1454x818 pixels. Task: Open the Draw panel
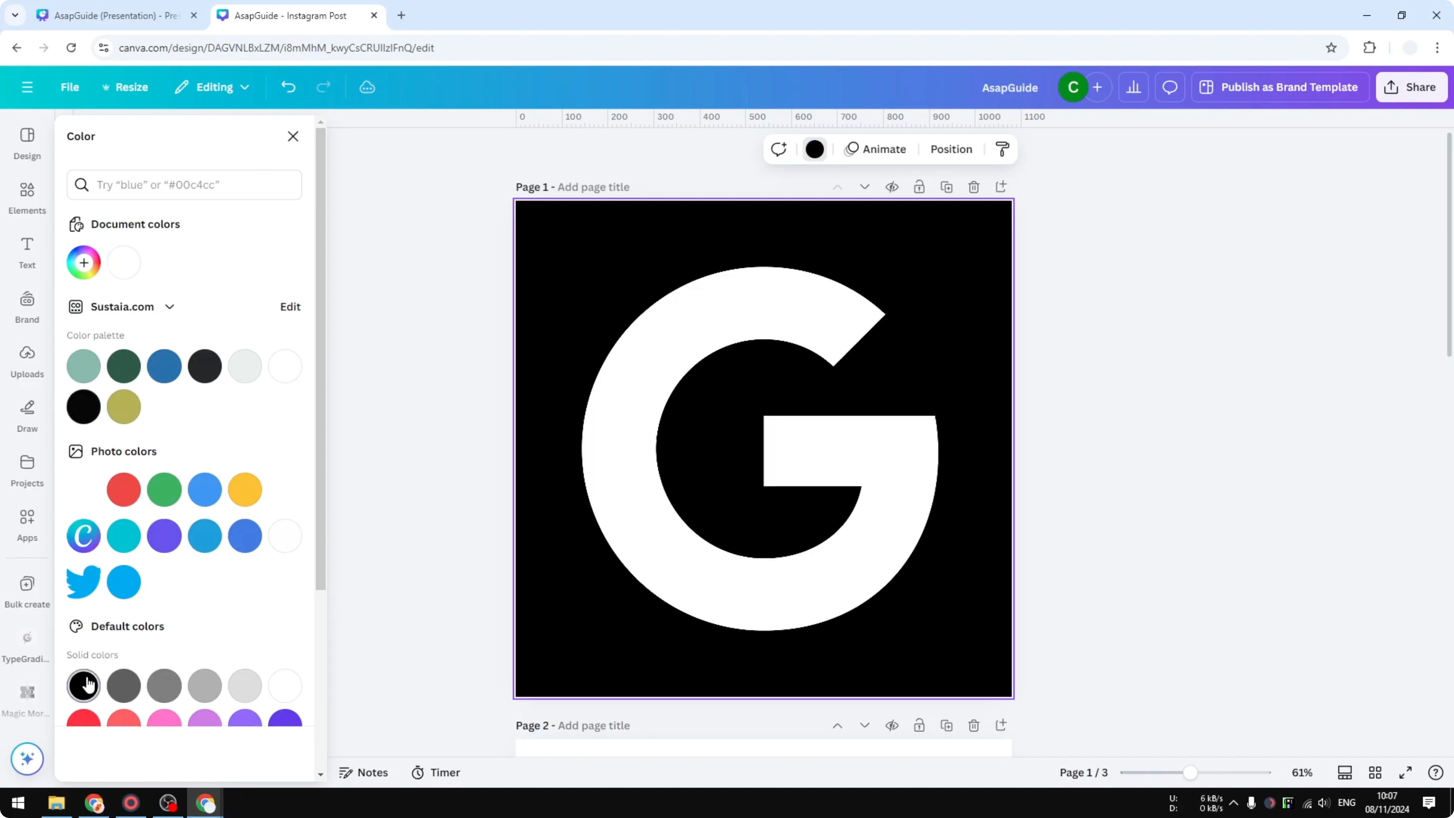[26, 415]
